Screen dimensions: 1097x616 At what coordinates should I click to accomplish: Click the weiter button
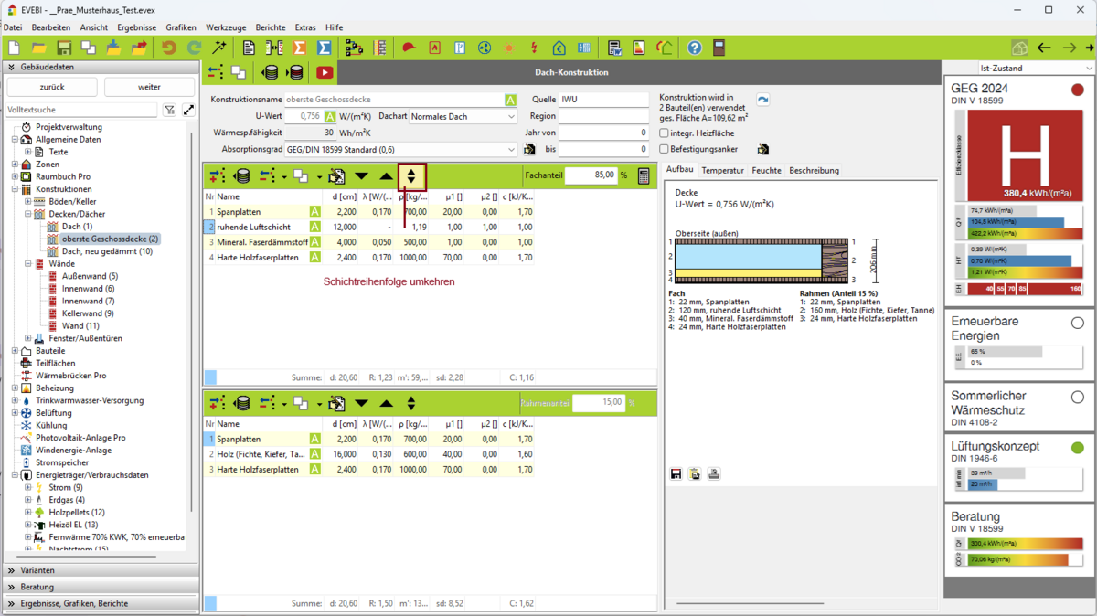(149, 87)
